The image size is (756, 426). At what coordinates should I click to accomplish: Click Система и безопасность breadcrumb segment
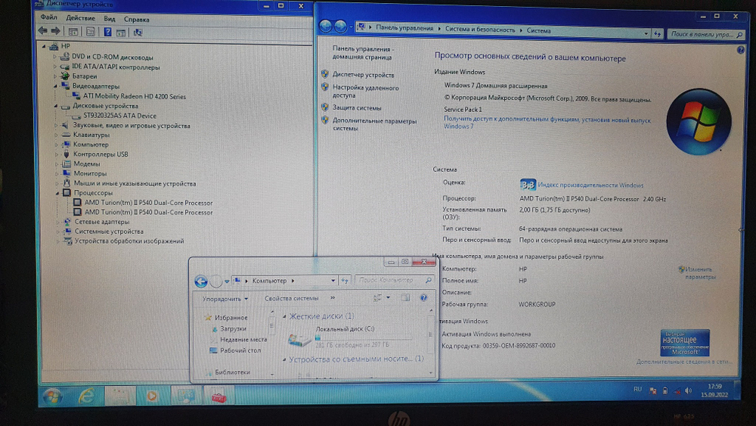point(480,30)
